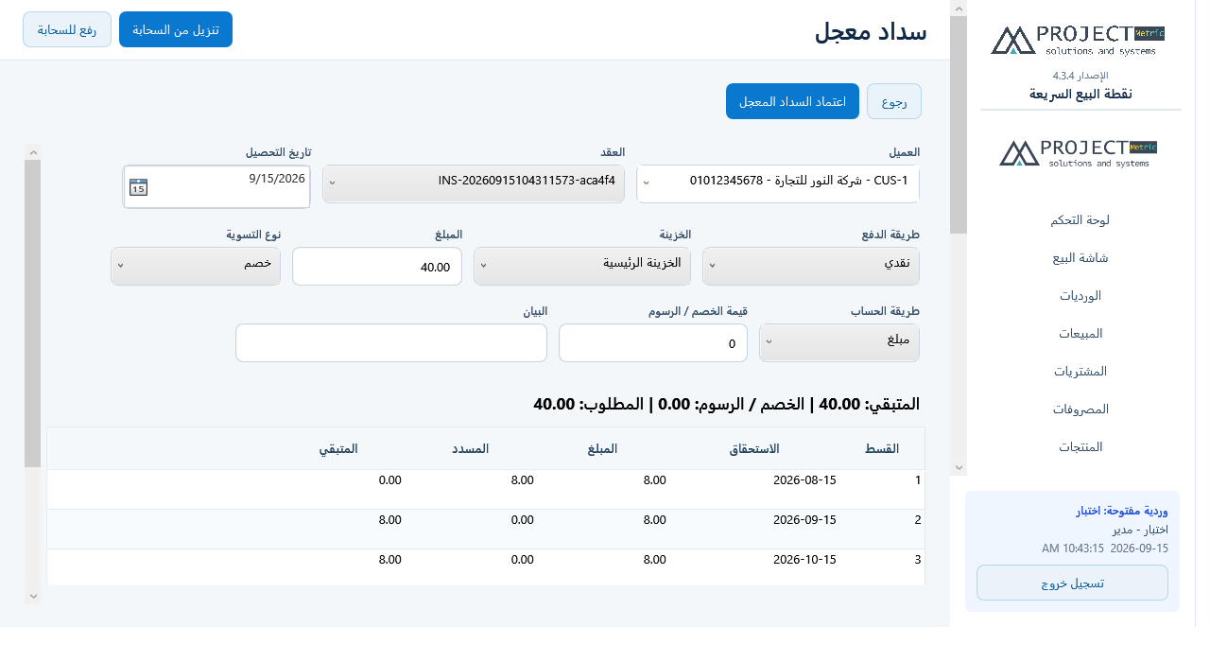Click the رفع للسحابة button
This screenshot has width=1210, height=662.
(x=67, y=29)
